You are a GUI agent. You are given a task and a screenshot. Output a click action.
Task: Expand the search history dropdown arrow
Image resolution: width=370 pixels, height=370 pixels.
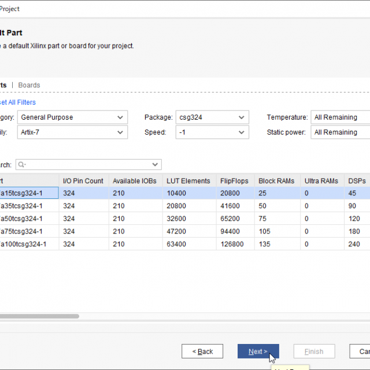155,165
